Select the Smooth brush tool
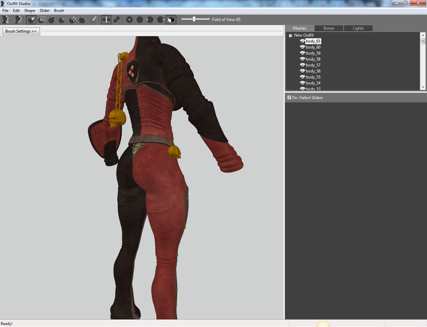The width and height of the screenshot is (427, 327). click(82, 19)
